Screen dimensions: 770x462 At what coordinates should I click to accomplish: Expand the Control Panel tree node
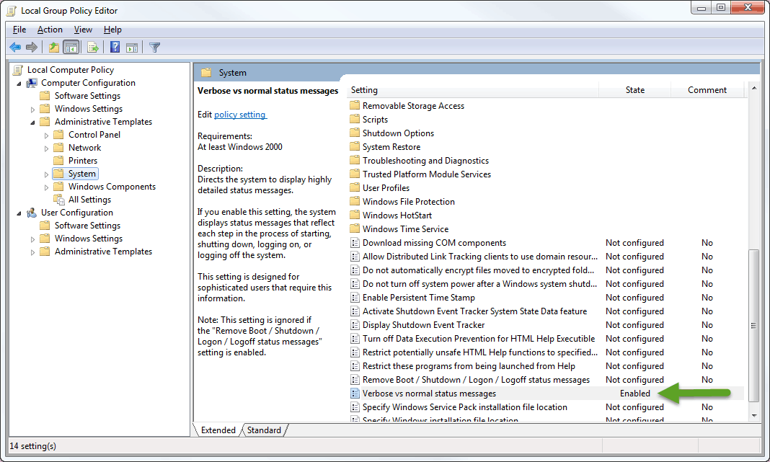(47, 135)
